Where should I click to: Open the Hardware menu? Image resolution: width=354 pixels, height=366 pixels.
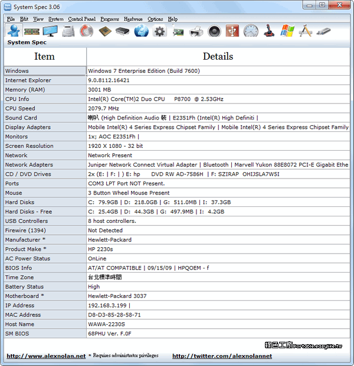(x=133, y=19)
